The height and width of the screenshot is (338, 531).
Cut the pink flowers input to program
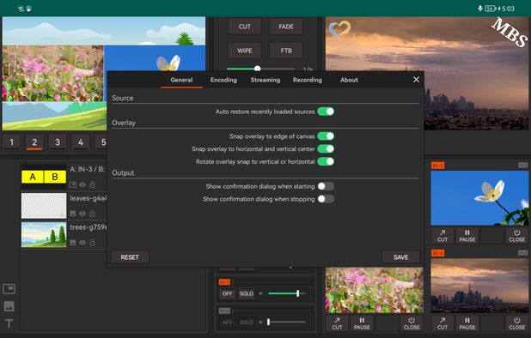337,323
